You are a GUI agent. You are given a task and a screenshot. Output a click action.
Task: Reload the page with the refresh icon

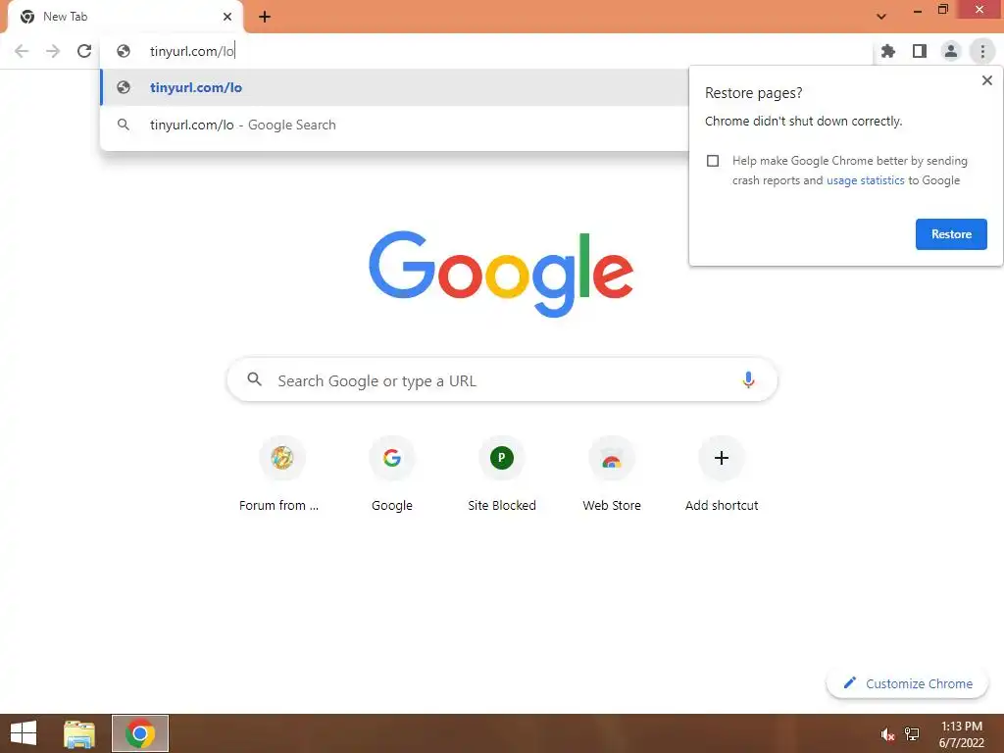point(84,51)
